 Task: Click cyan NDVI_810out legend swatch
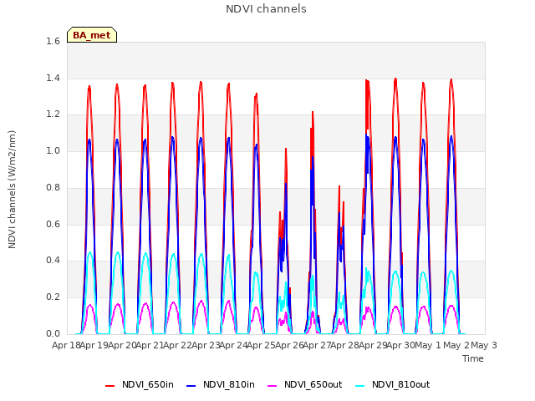pos(360,385)
